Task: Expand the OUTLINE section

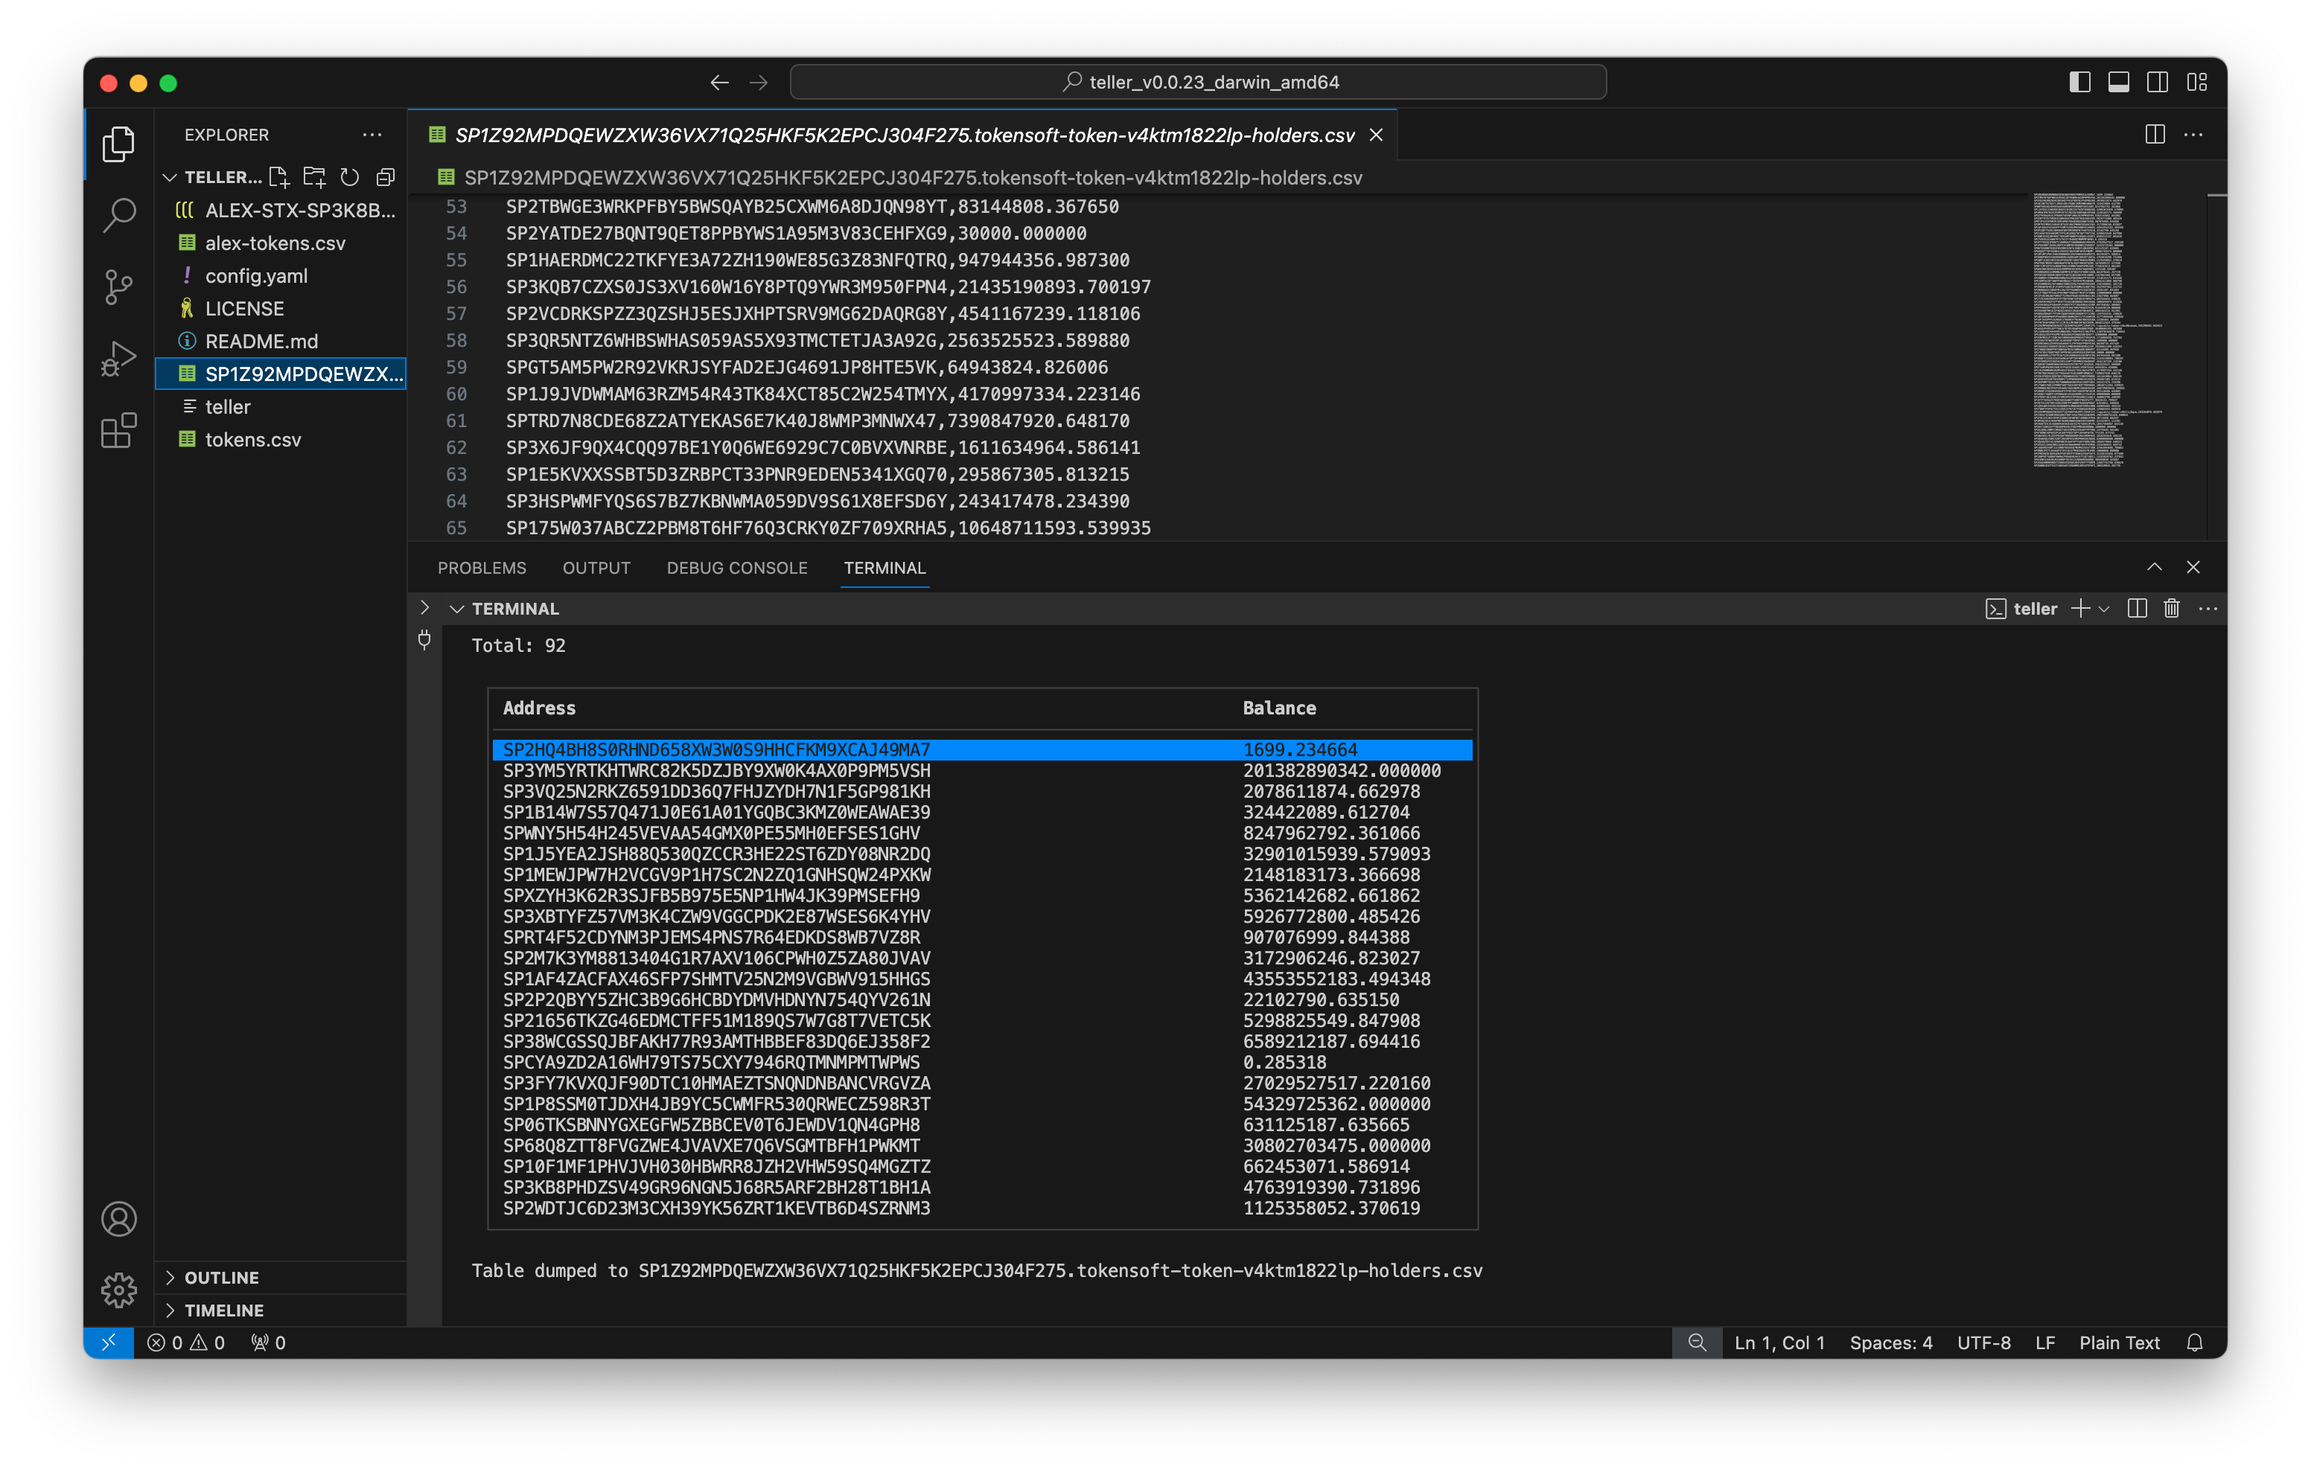Action: [222, 1277]
